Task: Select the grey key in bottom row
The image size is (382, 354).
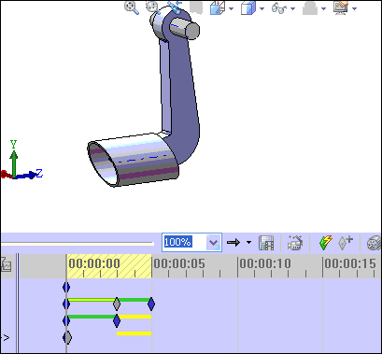Action: click(x=67, y=337)
